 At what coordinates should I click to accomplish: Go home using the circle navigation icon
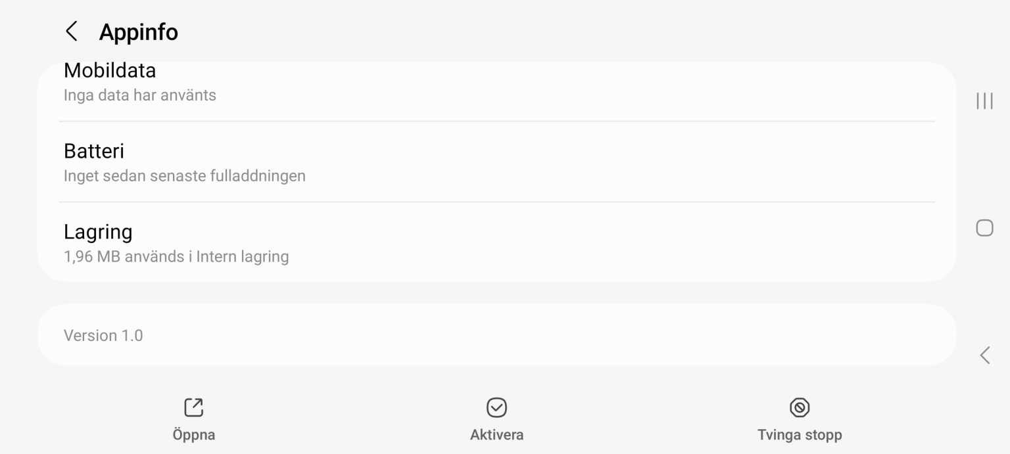click(x=983, y=228)
